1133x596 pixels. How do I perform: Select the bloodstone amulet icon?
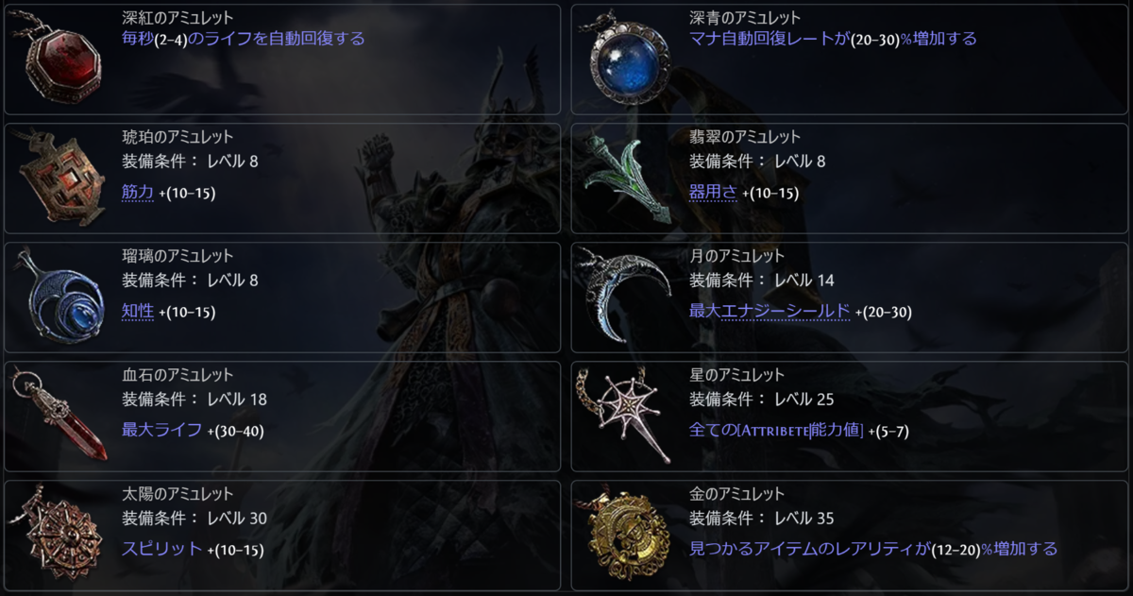59,416
